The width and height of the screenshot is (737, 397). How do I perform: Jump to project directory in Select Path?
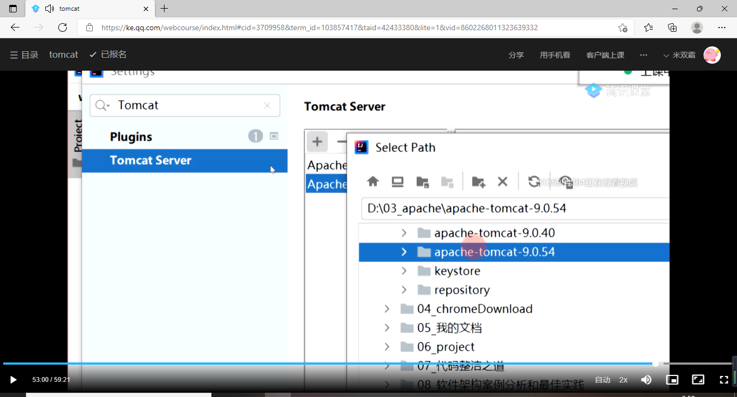point(422,182)
